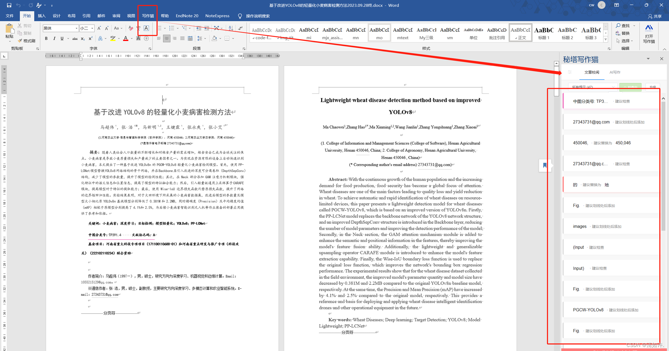This screenshot has height=351, width=669.
Task: Click the blue bookmark icon beside the document
Action: coord(545,165)
